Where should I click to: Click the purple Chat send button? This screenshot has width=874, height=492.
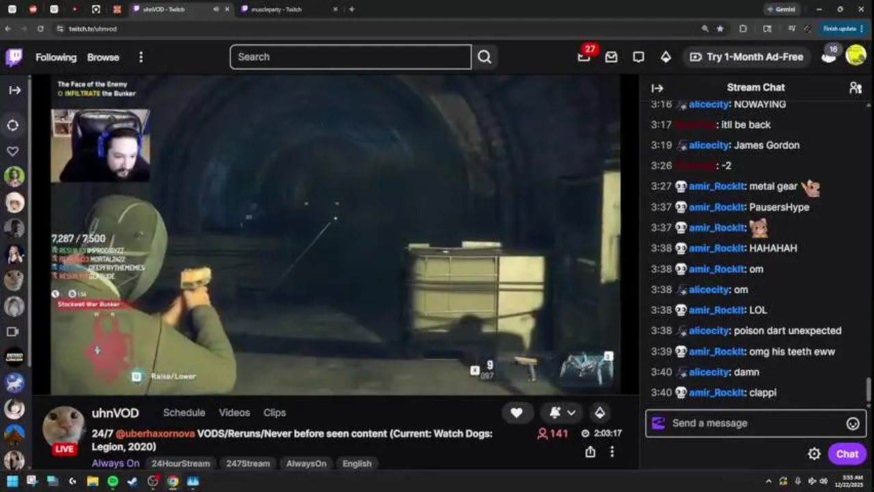click(x=847, y=454)
